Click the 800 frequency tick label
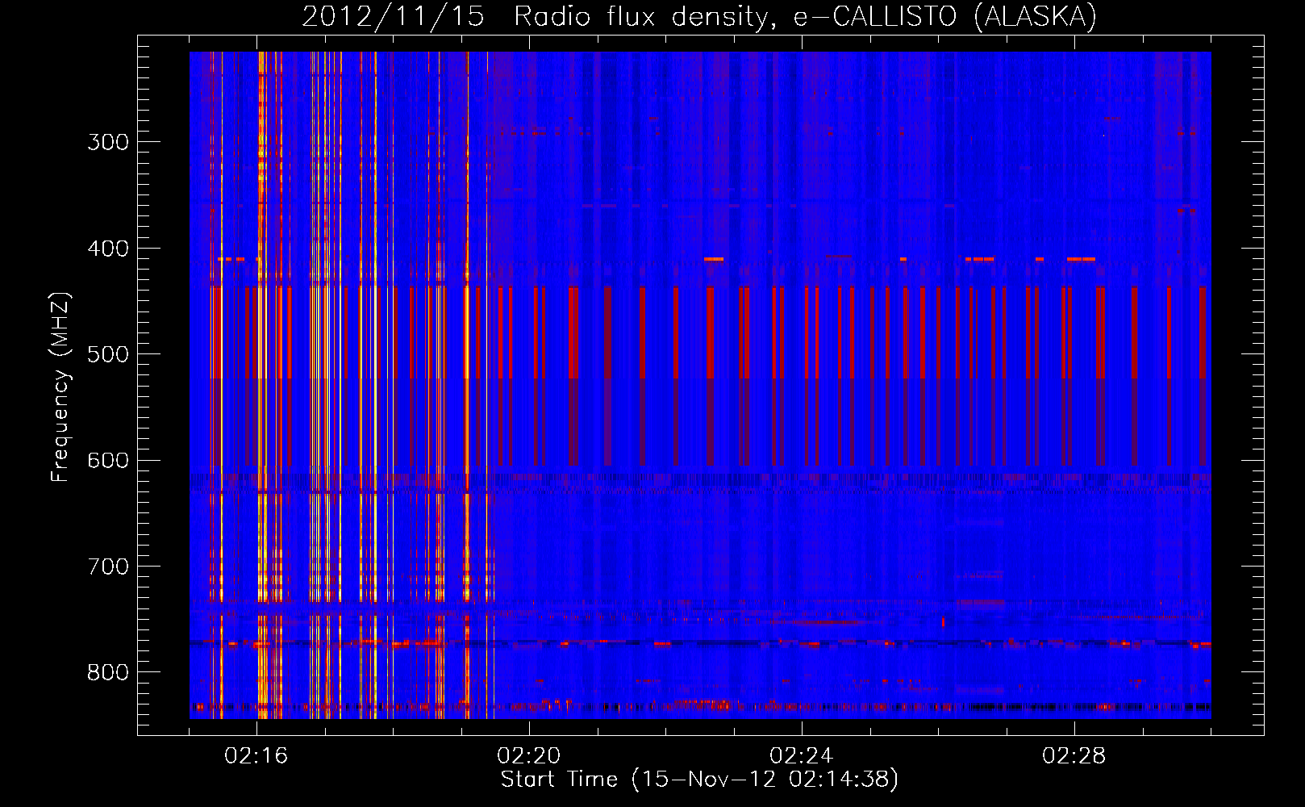Image resolution: width=1305 pixels, height=807 pixels. [x=108, y=673]
